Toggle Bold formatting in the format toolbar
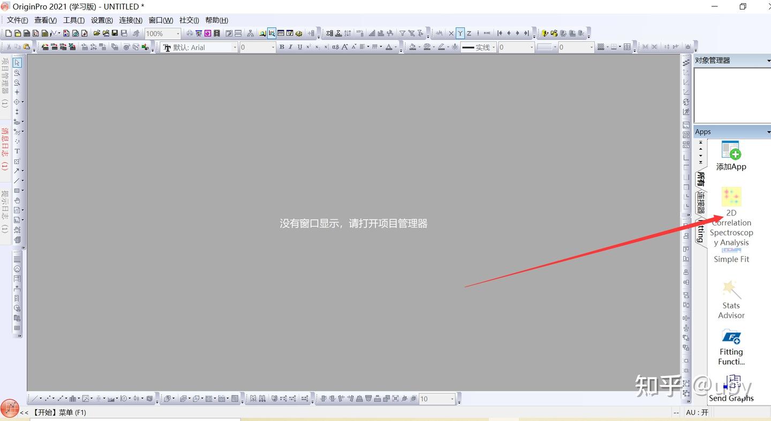Image resolution: width=771 pixels, height=421 pixels. click(282, 47)
